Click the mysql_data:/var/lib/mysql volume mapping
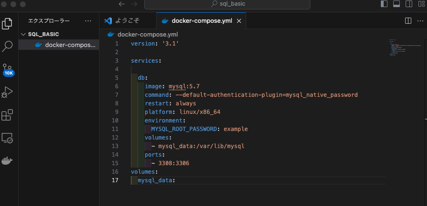Image resolution: width=427 pixels, height=206 pixels. coord(201,146)
